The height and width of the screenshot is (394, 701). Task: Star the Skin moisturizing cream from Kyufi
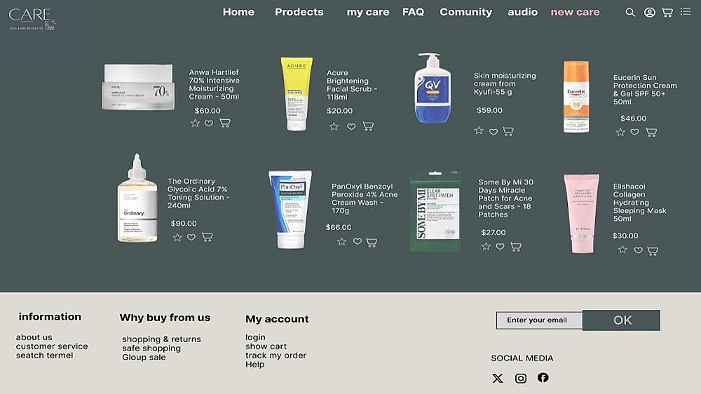[479, 130]
